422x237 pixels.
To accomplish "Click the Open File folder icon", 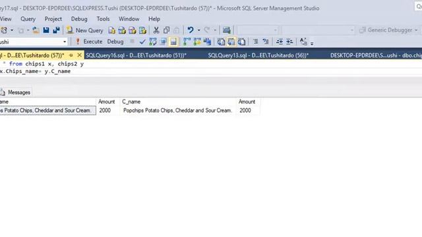I will [x=36, y=30].
